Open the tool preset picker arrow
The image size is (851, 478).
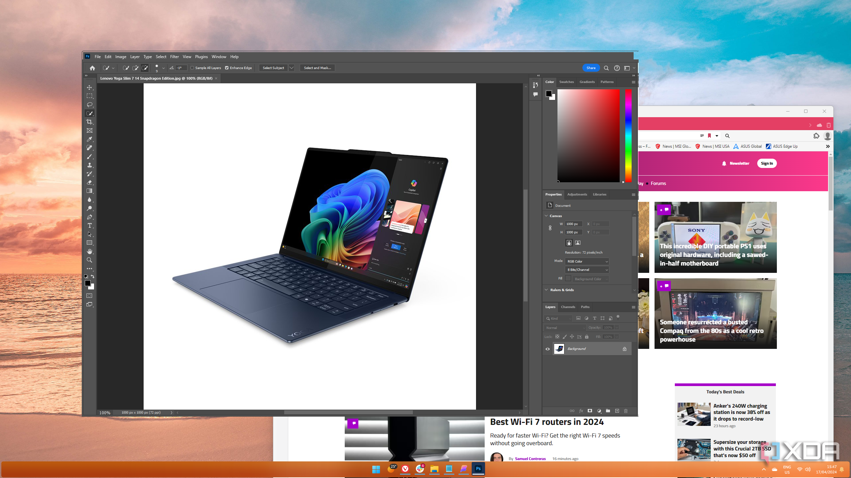click(x=113, y=68)
